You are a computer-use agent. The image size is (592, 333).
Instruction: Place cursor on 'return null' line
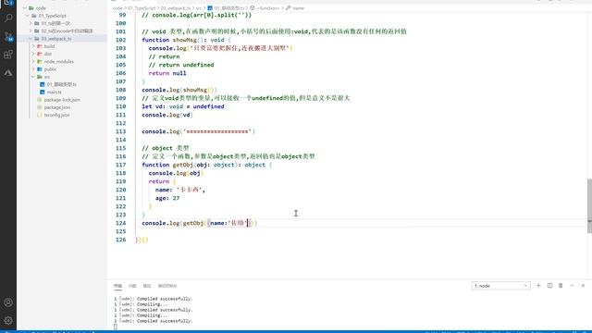167,73
